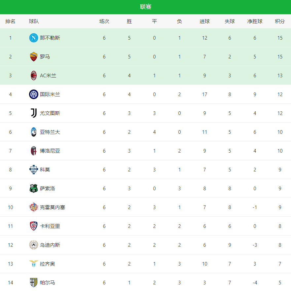Click the Parma club crest
Image resolution: width=291 pixels, height=291 pixels.
click(34, 283)
